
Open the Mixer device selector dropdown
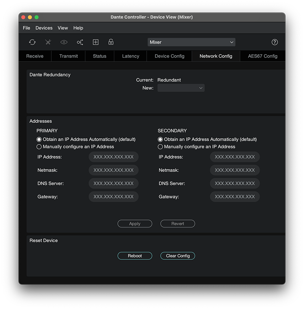192,42
